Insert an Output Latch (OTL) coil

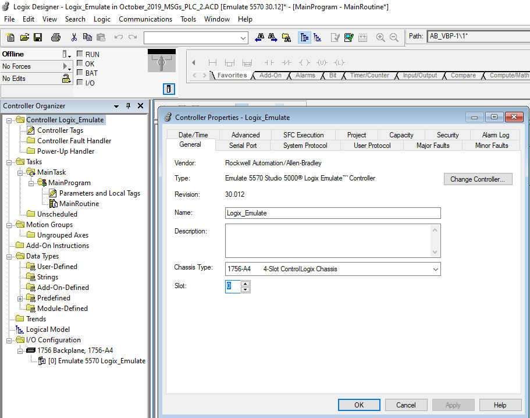coord(339,62)
